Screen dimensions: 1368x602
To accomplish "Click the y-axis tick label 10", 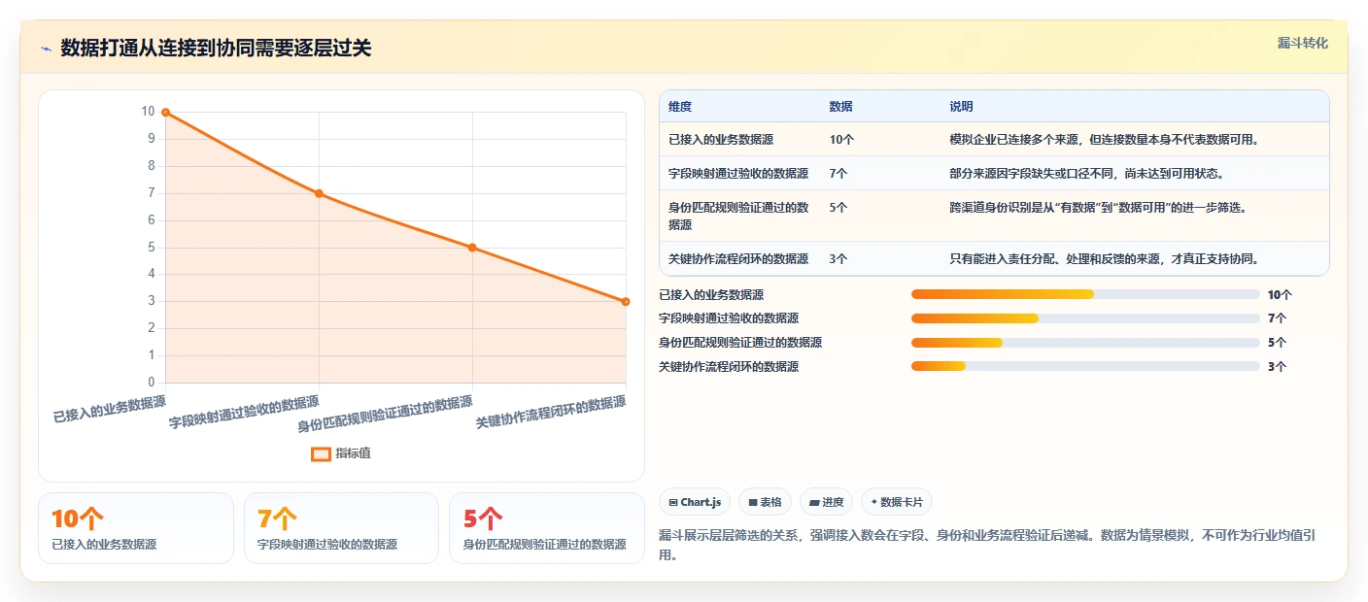I will pos(148,112).
